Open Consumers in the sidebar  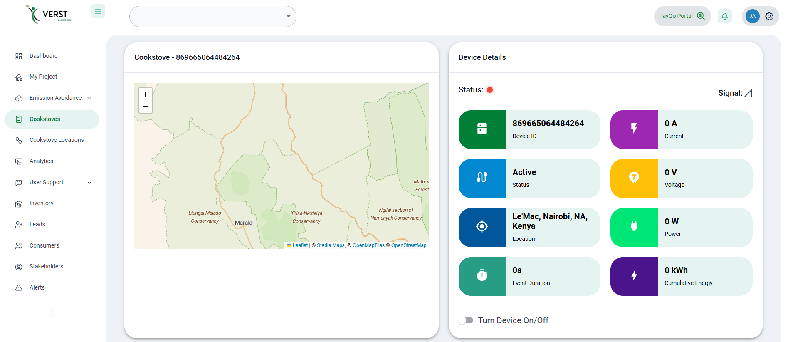coord(52,246)
